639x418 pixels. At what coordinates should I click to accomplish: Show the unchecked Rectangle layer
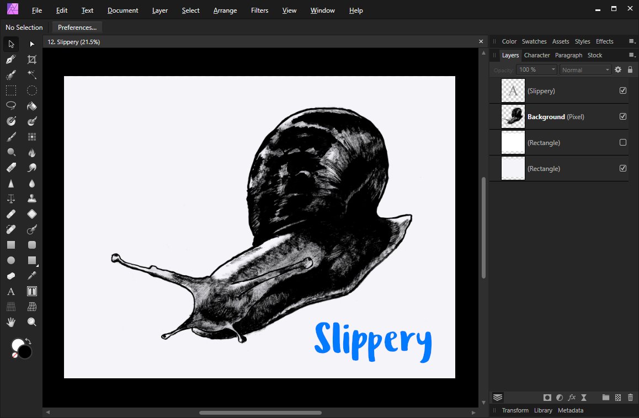[x=622, y=142]
